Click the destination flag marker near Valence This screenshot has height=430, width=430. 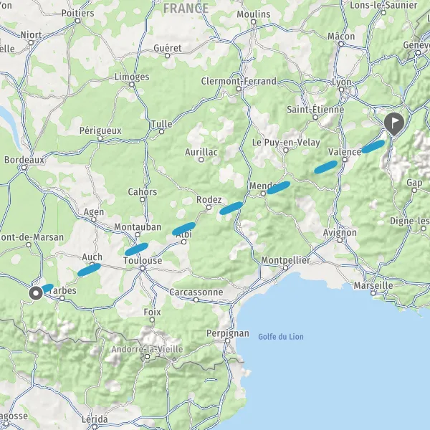click(393, 123)
